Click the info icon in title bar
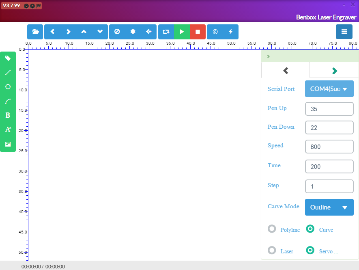Image resolution: width=359 pixels, height=270 pixels. pyautogui.click(x=26, y=6)
